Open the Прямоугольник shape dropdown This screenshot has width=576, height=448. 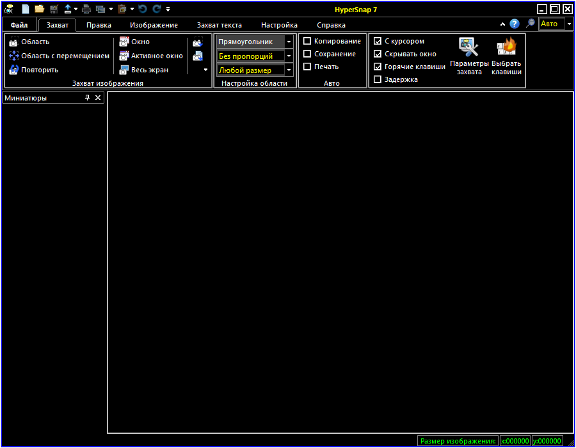289,42
